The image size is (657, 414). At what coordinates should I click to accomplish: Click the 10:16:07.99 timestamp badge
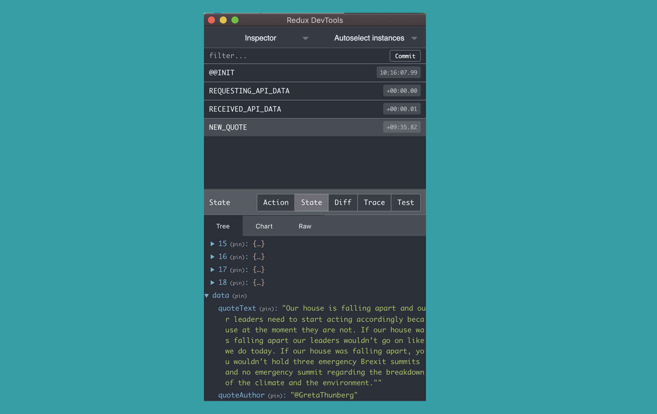coord(398,72)
